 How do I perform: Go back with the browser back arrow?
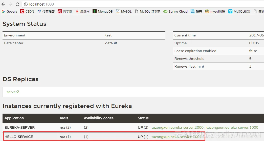pos(3,4)
